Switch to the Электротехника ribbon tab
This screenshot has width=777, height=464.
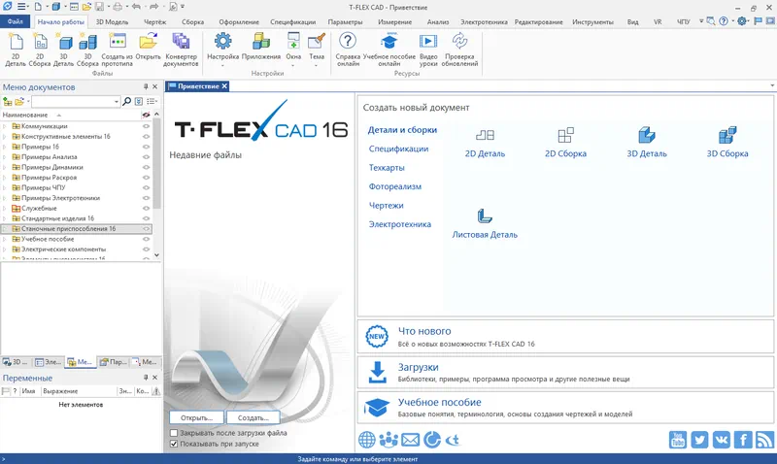click(484, 21)
